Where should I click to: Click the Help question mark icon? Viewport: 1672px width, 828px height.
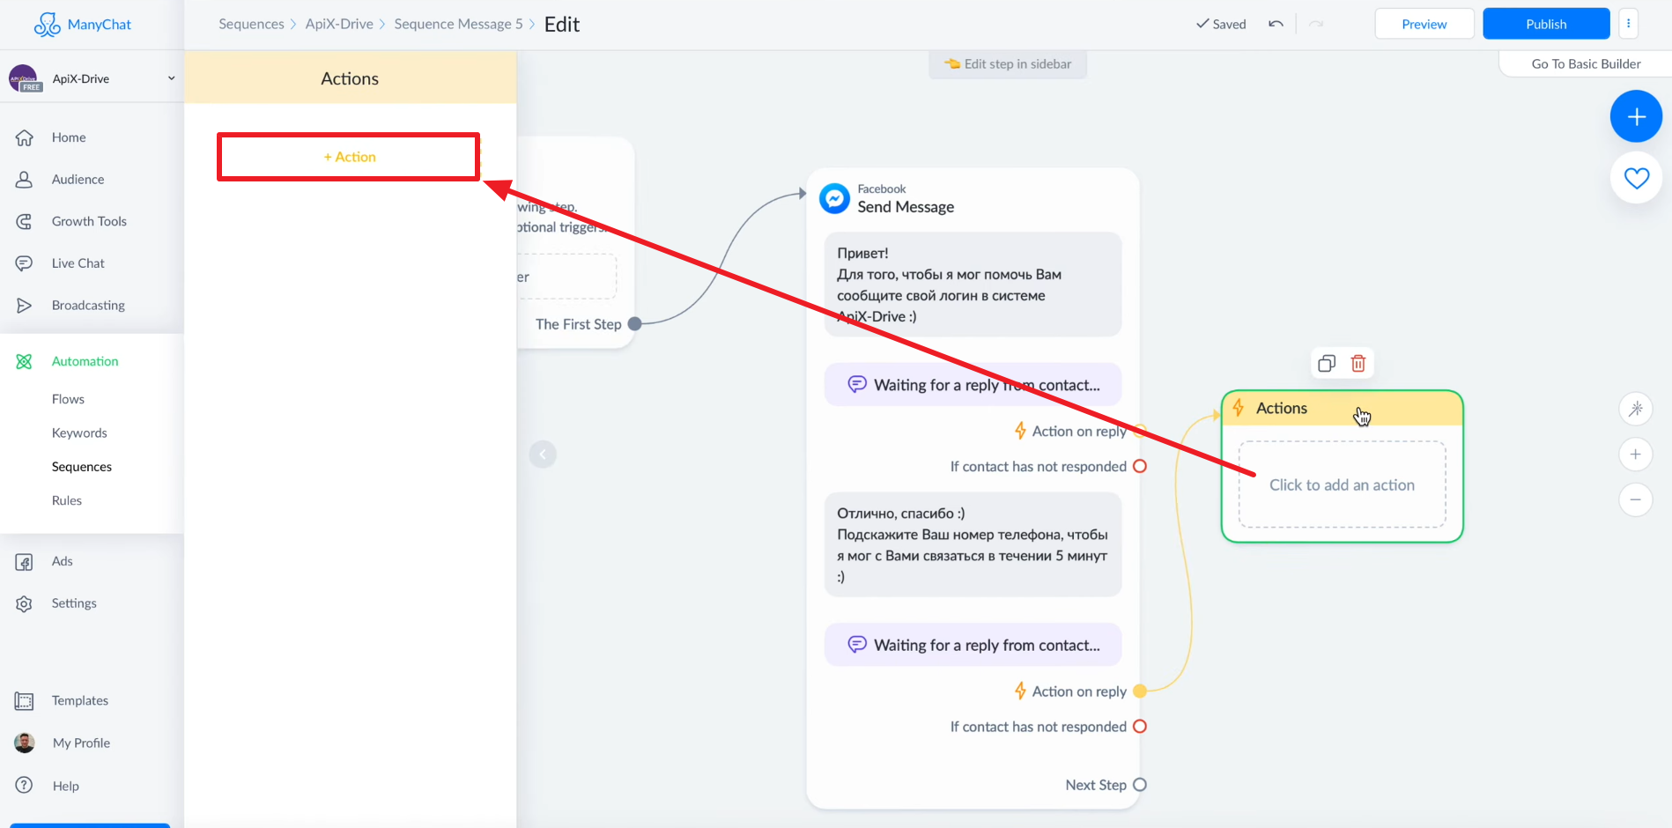(x=24, y=785)
